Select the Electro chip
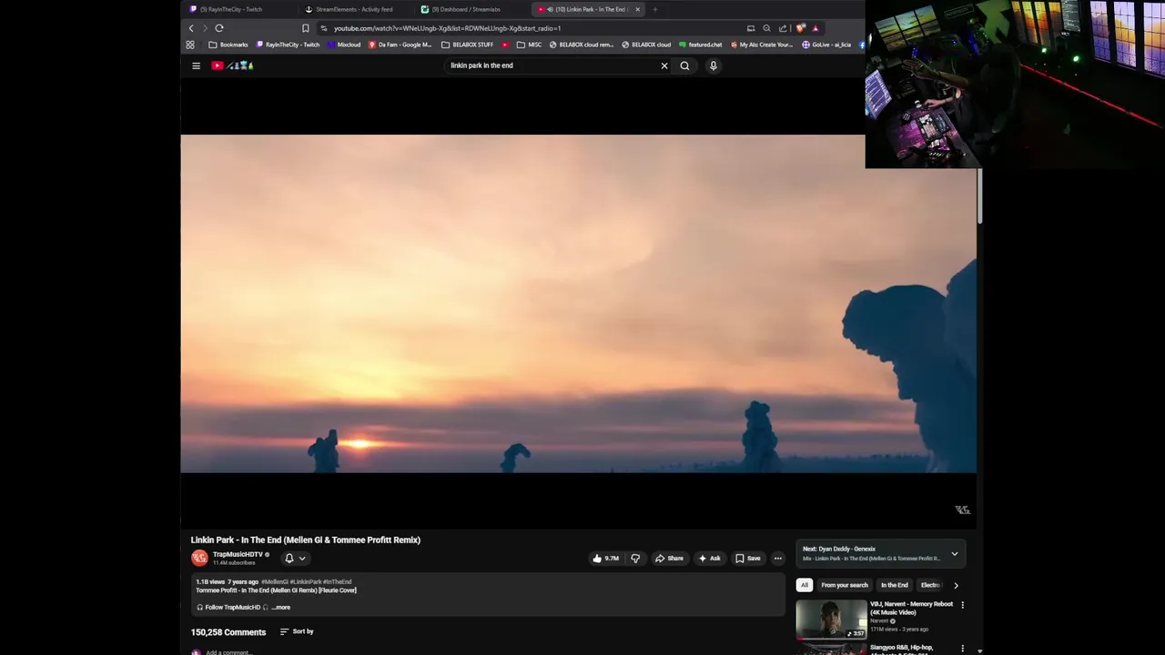The width and height of the screenshot is (1165, 655). click(x=930, y=585)
